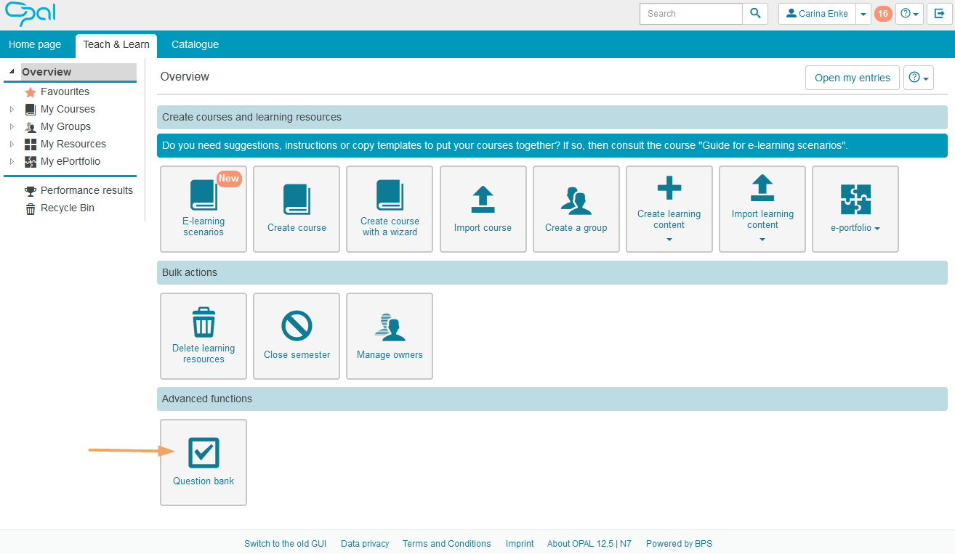Image resolution: width=955 pixels, height=554 pixels.
Task: Open the Manage owners tile
Action: 390,335
